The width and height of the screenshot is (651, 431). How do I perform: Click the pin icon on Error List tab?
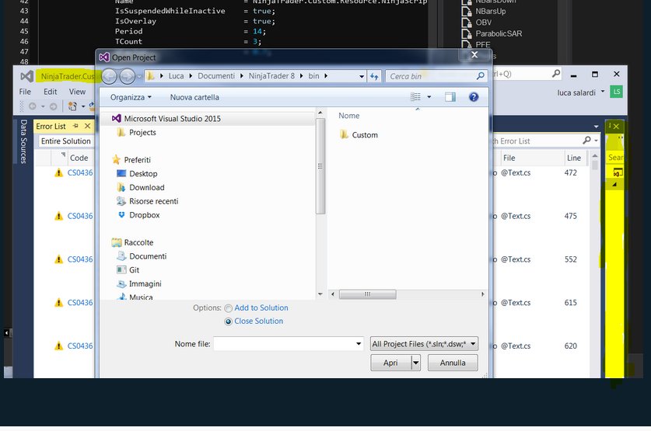(x=75, y=126)
